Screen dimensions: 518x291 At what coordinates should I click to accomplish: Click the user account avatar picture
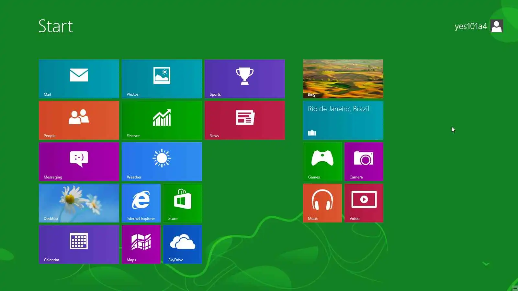[497, 26]
